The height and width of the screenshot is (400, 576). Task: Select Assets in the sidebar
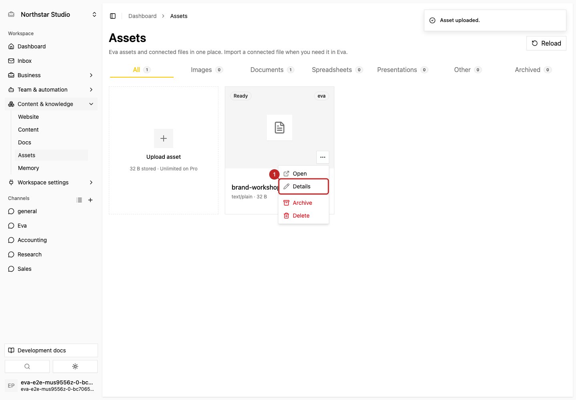click(51, 155)
